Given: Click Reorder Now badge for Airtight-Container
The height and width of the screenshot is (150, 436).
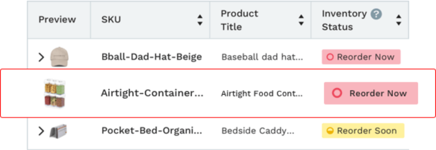Looking at the screenshot, I should [371, 93].
